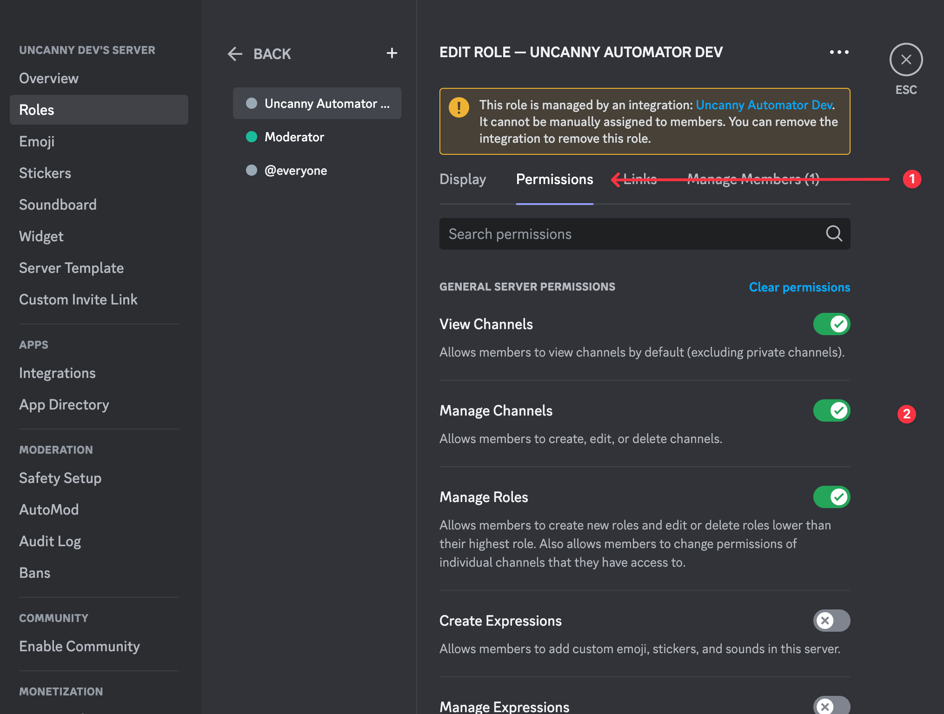This screenshot has width=944, height=714.
Task: Switch to the Display tab
Action: (x=463, y=179)
